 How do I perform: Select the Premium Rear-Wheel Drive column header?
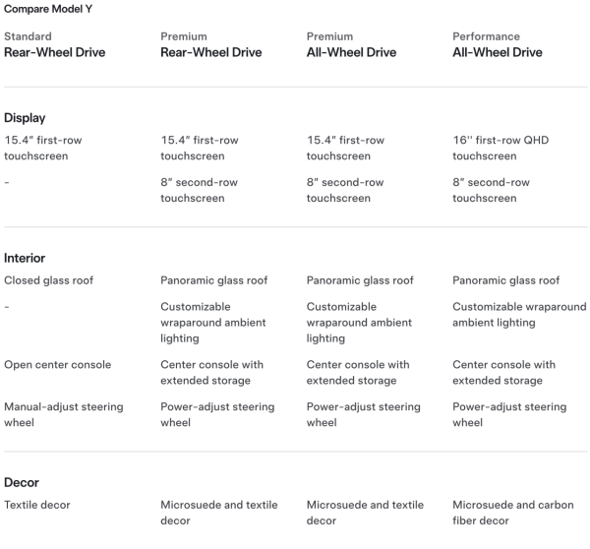pyautogui.click(x=210, y=45)
